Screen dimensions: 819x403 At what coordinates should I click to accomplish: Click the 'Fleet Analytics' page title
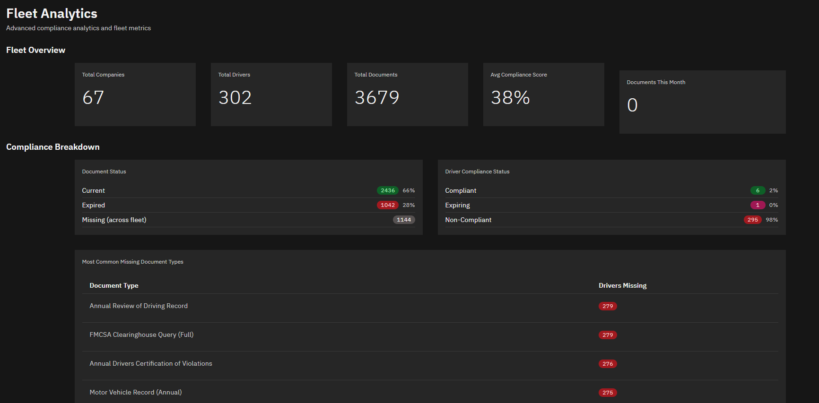click(x=52, y=14)
